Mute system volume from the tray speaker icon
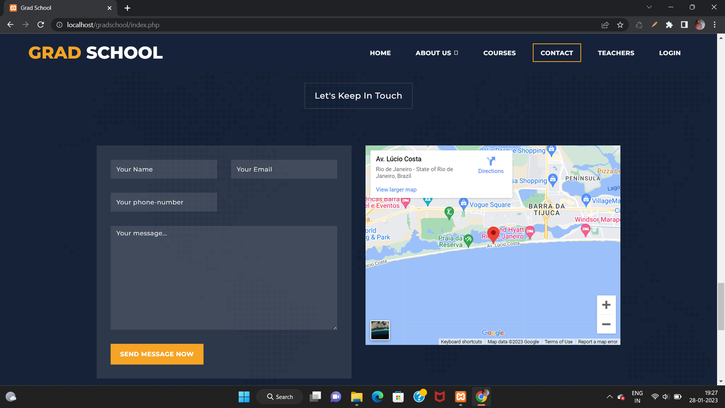 665,396
